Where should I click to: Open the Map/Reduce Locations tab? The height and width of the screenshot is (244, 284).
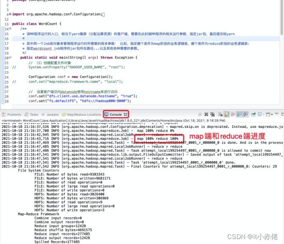(81, 114)
